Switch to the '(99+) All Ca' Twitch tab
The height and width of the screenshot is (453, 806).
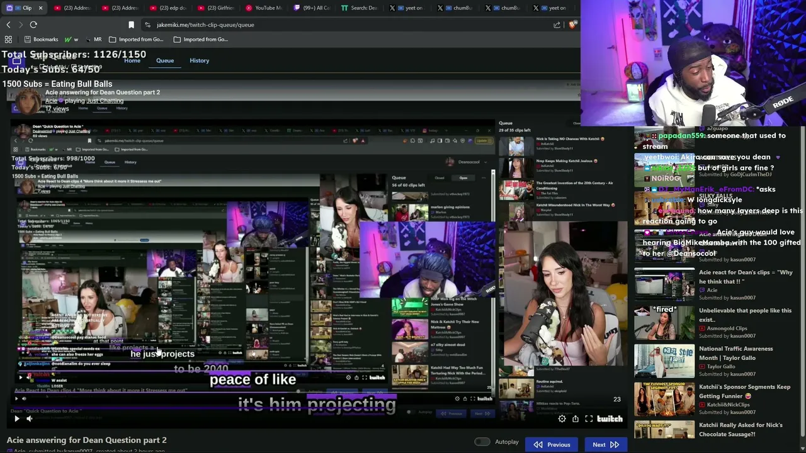tap(312, 8)
